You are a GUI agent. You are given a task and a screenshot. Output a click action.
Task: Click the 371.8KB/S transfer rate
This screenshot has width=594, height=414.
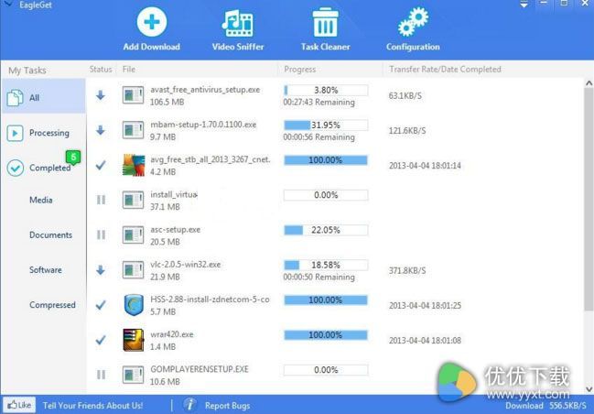407,270
